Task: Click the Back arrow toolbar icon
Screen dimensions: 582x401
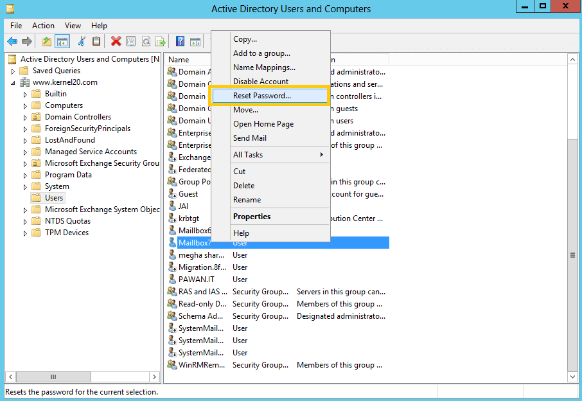Action: tap(12, 41)
